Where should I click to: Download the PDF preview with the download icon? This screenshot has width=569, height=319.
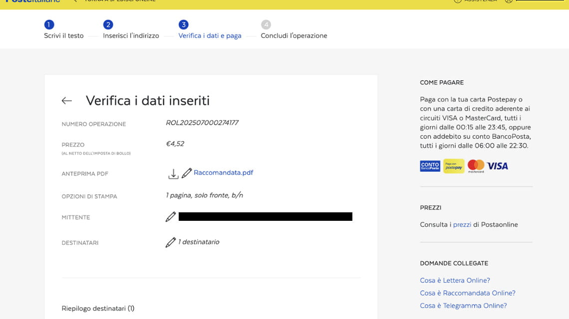(x=174, y=173)
